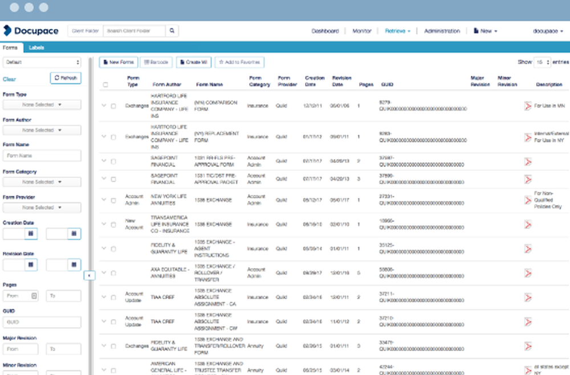Open the Retrieve menu
Viewport: 570px width, 375px height.
pos(397,31)
